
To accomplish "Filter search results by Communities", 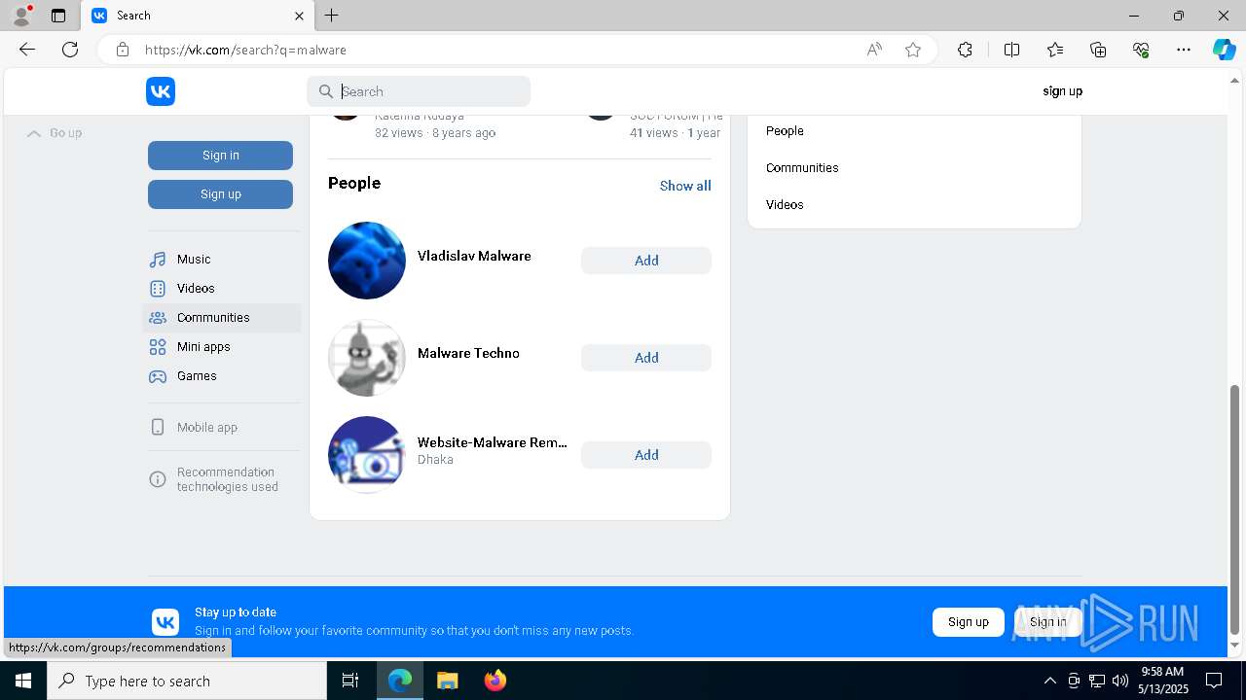I will pos(802,168).
